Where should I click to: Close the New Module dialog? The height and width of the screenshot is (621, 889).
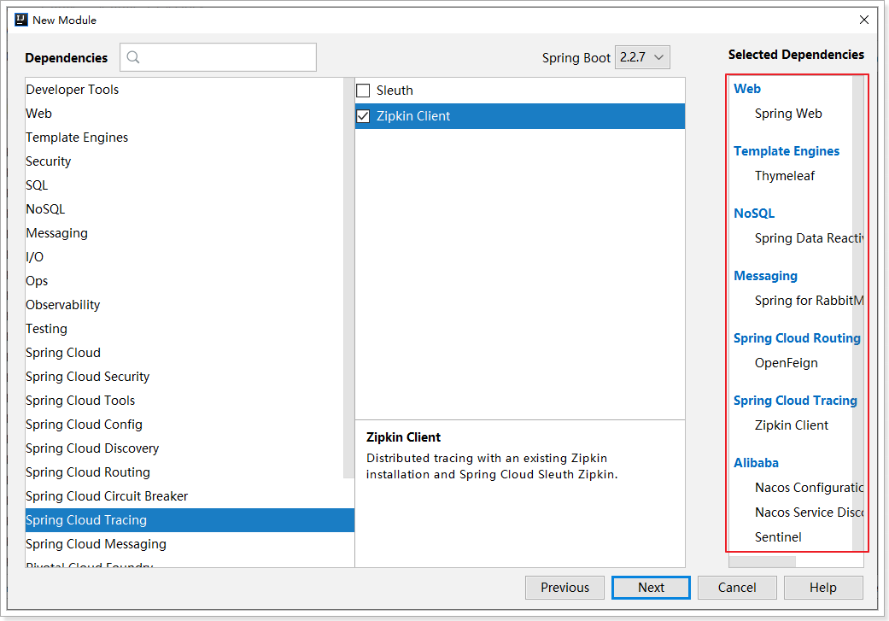864,20
